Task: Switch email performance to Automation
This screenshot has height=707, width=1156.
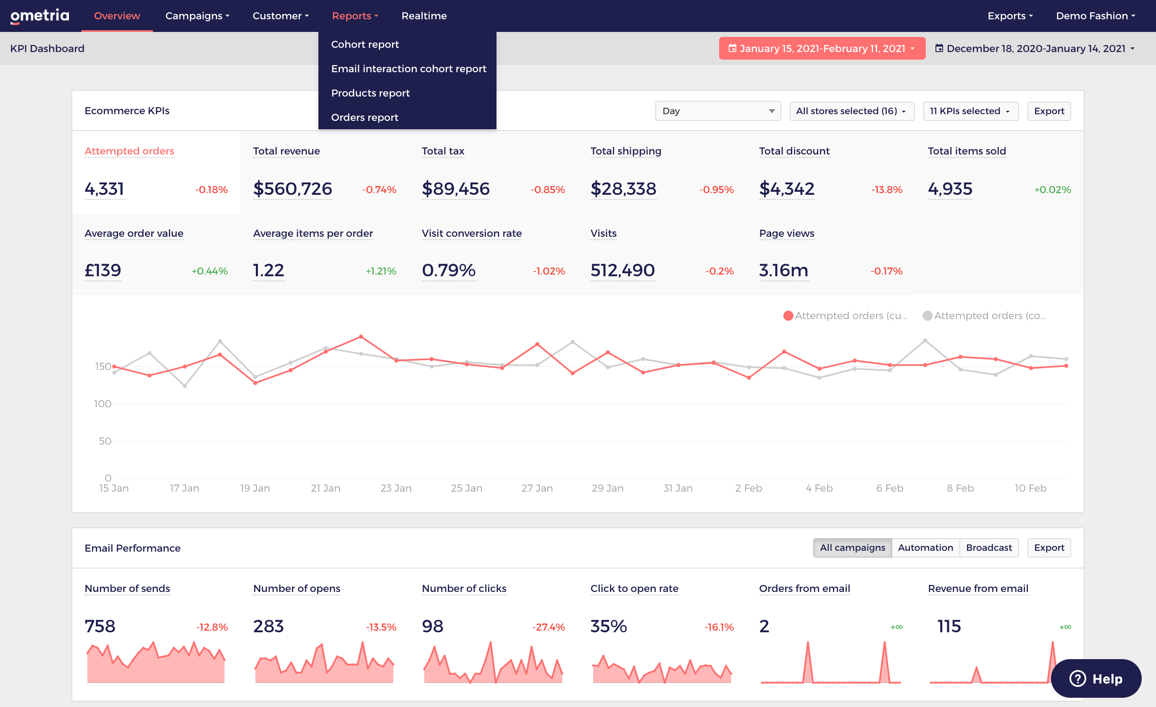Action: pos(925,547)
